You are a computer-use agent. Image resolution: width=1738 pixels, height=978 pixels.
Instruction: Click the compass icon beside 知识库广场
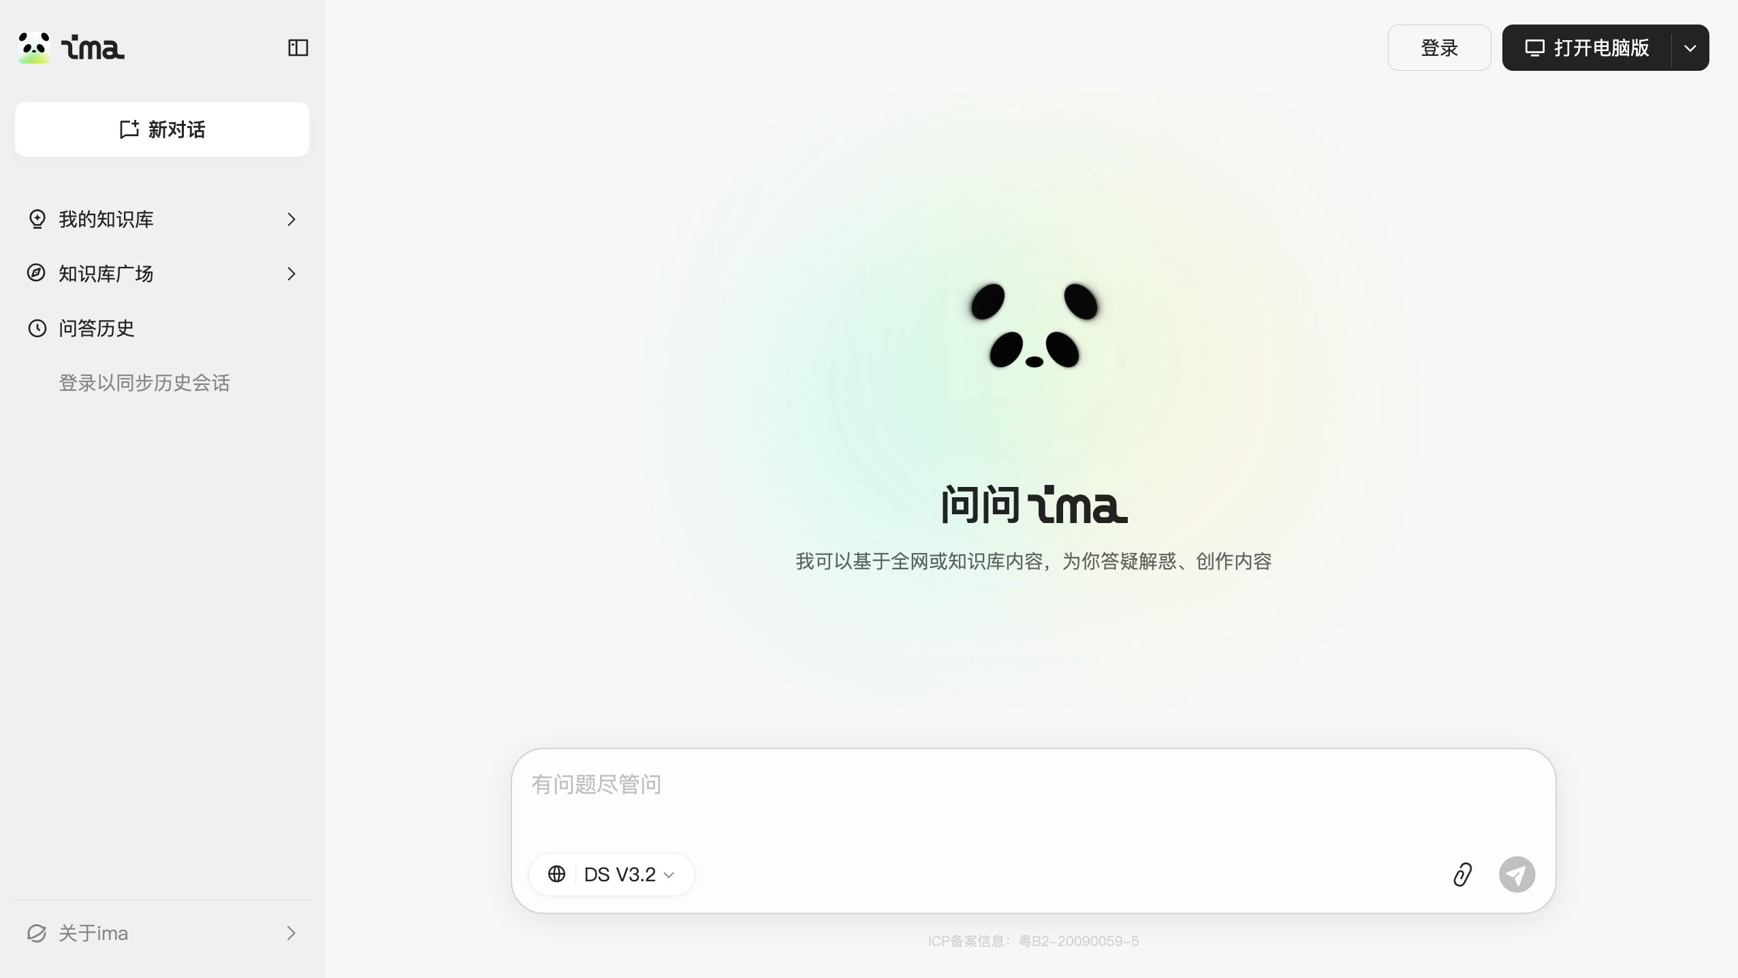coord(36,273)
